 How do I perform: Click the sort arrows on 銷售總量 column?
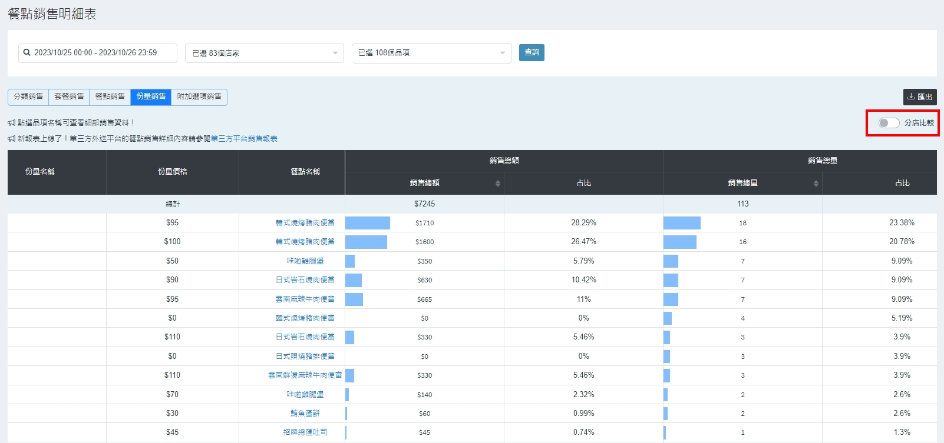816,184
